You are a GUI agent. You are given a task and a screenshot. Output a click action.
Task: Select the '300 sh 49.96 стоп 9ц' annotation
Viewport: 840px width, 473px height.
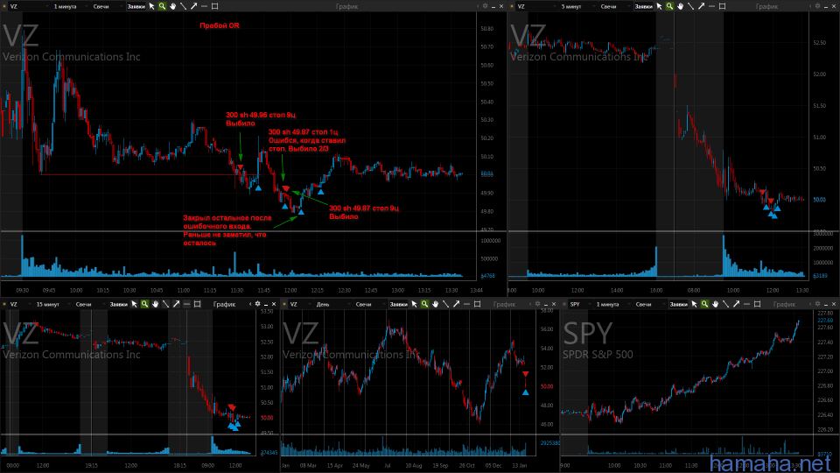(261, 115)
